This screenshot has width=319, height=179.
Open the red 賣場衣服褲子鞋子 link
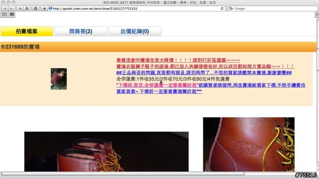coord(205,67)
